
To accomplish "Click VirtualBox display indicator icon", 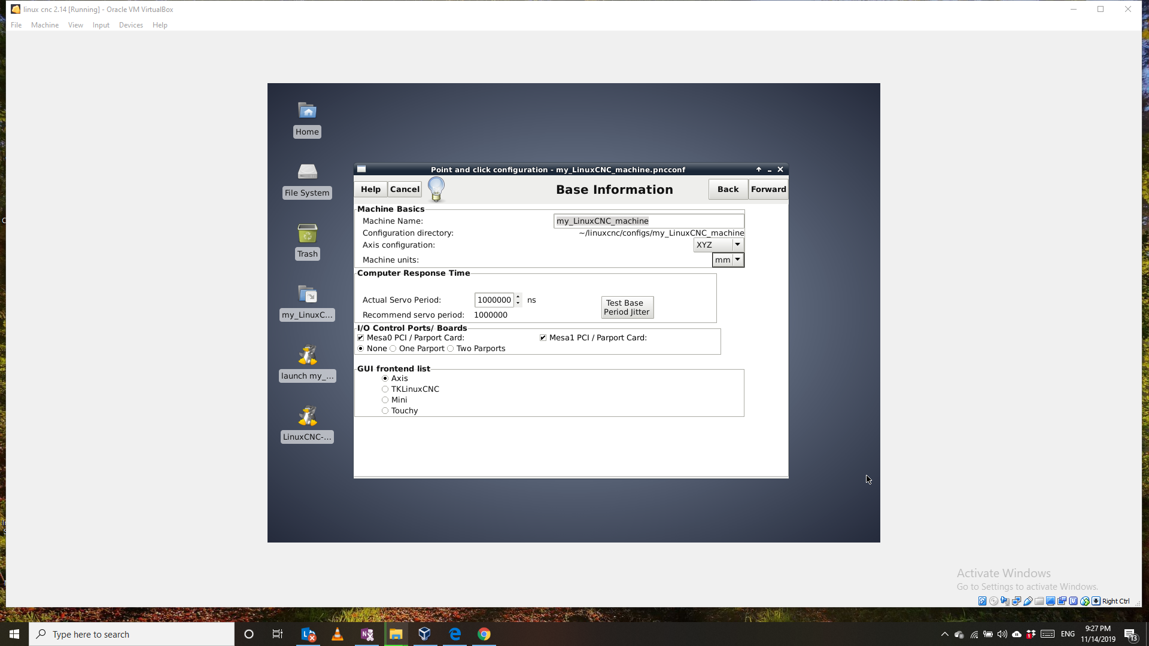I will (x=1050, y=601).
